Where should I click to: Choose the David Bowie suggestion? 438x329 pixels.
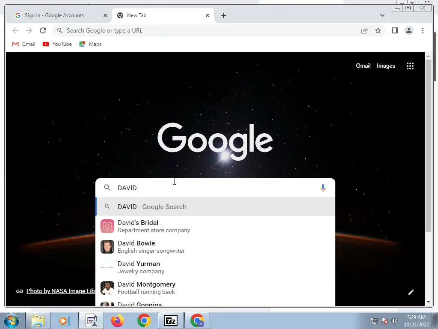click(215, 246)
